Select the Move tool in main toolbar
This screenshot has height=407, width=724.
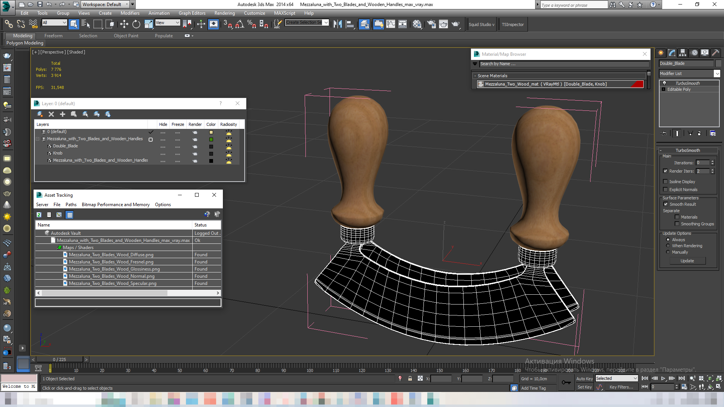[x=124, y=24]
